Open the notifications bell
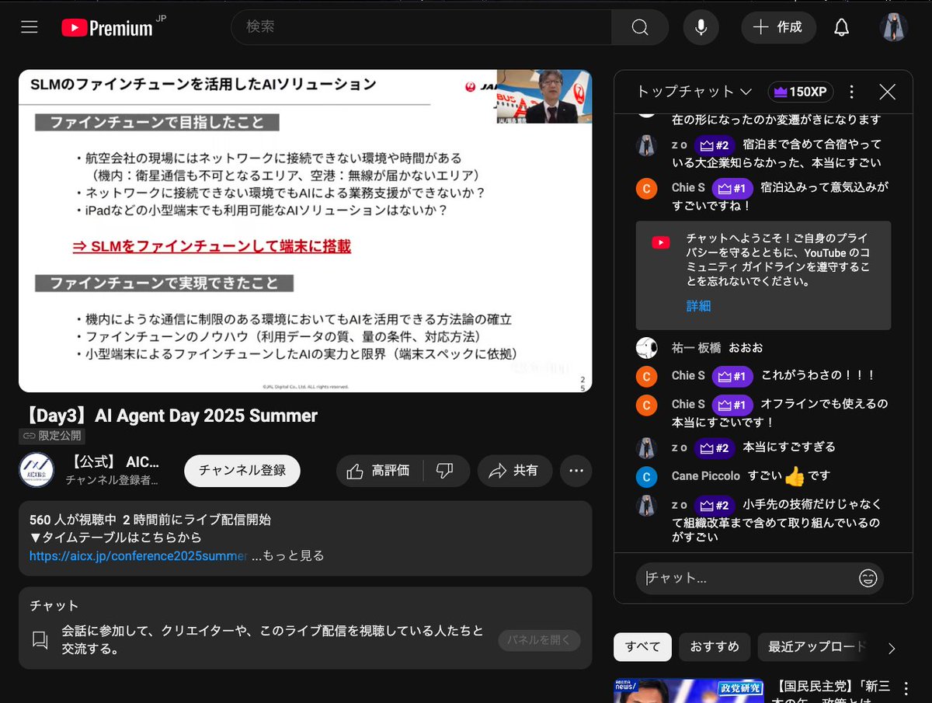932x703 pixels. coord(841,27)
